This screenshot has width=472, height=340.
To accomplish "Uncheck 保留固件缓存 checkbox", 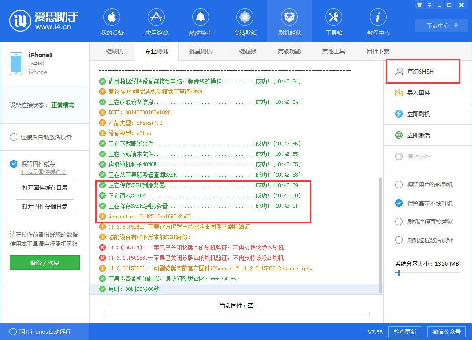I will pyautogui.click(x=14, y=164).
